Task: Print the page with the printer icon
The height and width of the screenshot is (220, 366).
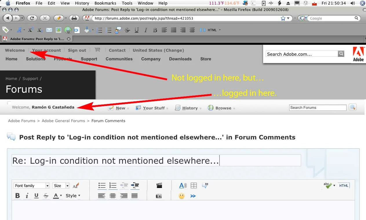Action: 74,18
